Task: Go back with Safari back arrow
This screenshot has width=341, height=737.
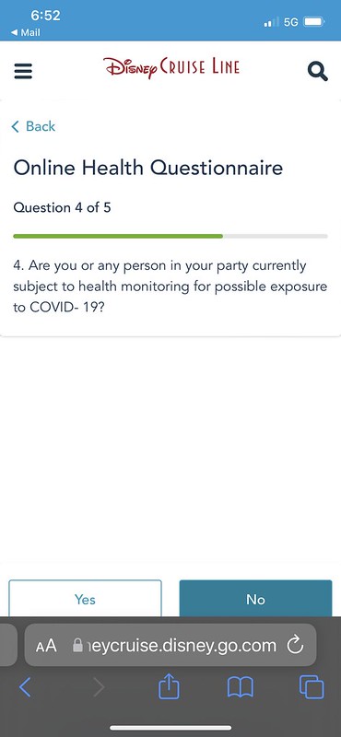Action: click(26, 687)
